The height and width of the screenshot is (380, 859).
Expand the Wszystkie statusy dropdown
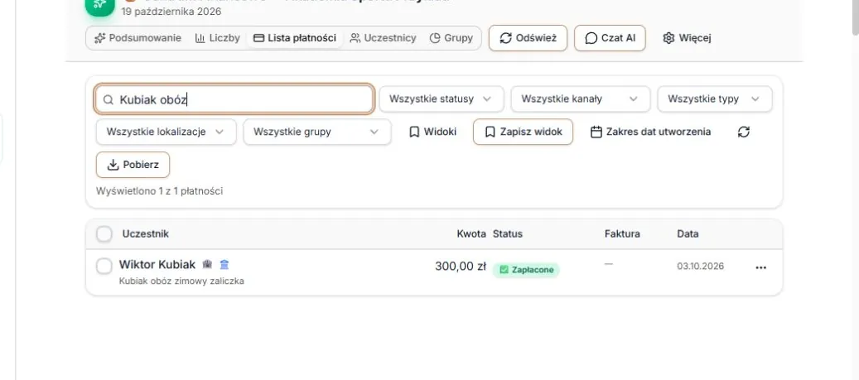(442, 99)
